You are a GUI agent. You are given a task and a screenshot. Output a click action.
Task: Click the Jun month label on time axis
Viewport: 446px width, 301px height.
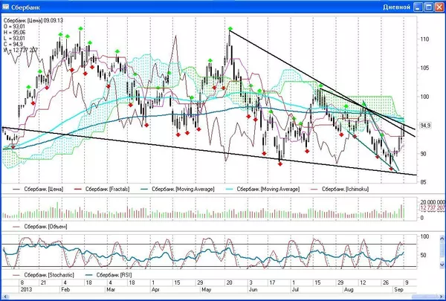[x=253, y=290]
